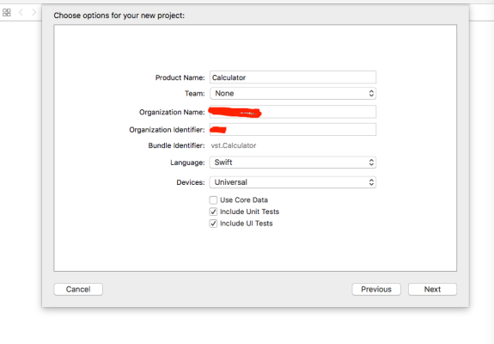Screen dimensions: 494x344
Task: Focus the Organization Identifier field
Action: coord(293,130)
